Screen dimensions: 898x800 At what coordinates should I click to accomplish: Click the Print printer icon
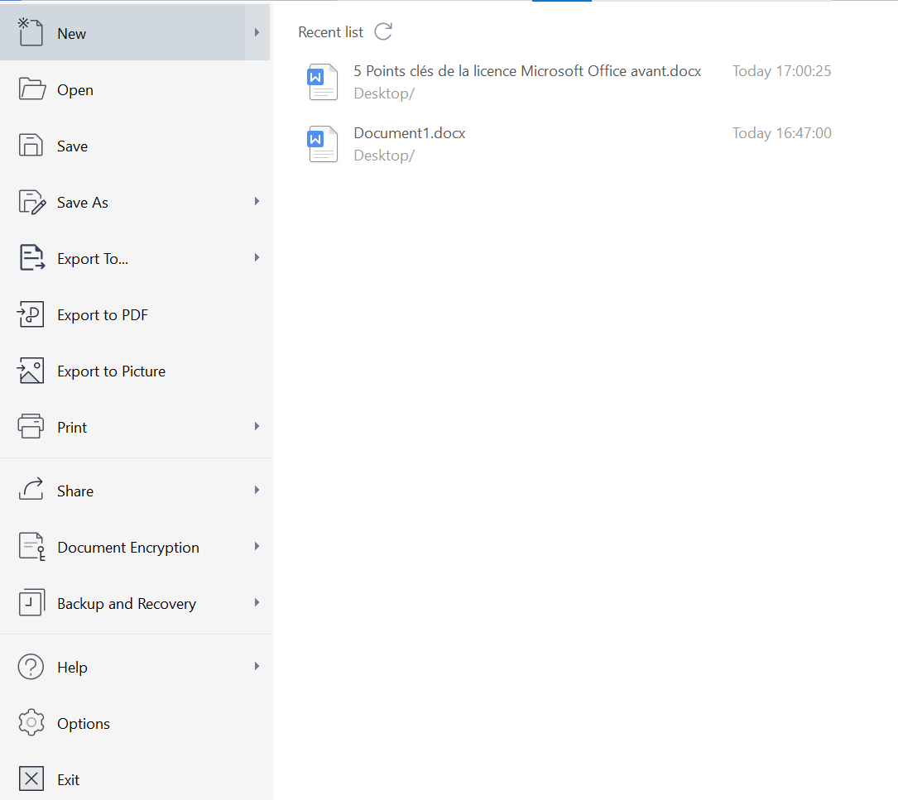[x=31, y=427]
